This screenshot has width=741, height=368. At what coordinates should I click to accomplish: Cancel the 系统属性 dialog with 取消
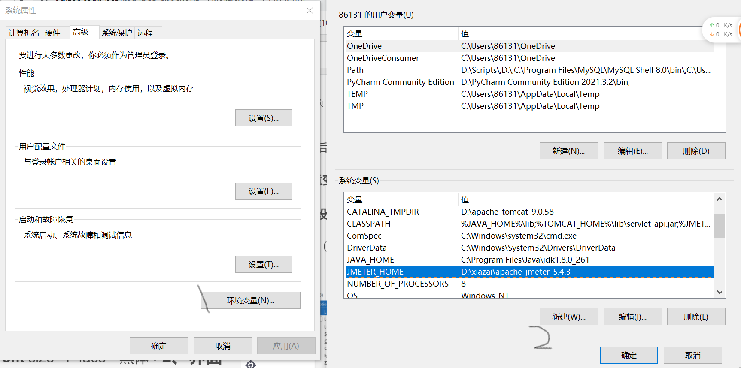click(223, 346)
